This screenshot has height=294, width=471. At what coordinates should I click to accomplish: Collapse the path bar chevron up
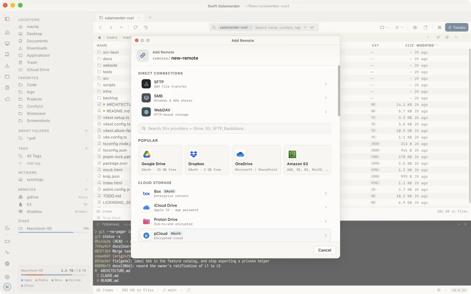(456, 37)
